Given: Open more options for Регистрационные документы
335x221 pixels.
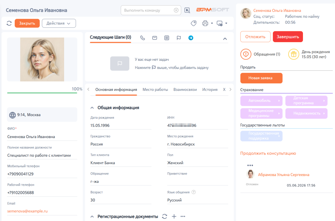Looking at the screenshot, I should (183, 216).
